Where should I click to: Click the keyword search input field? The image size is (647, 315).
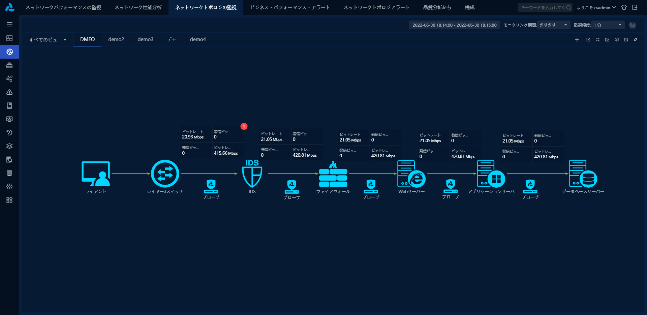coord(542,7)
